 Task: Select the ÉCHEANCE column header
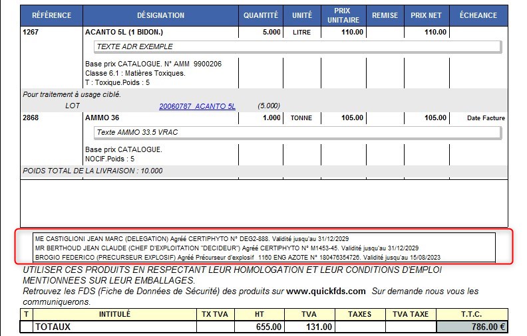pyautogui.click(x=478, y=15)
